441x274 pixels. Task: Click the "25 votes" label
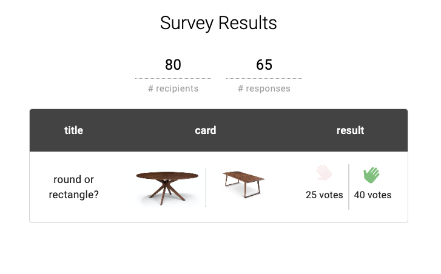pyautogui.click(x=324, y=195)
